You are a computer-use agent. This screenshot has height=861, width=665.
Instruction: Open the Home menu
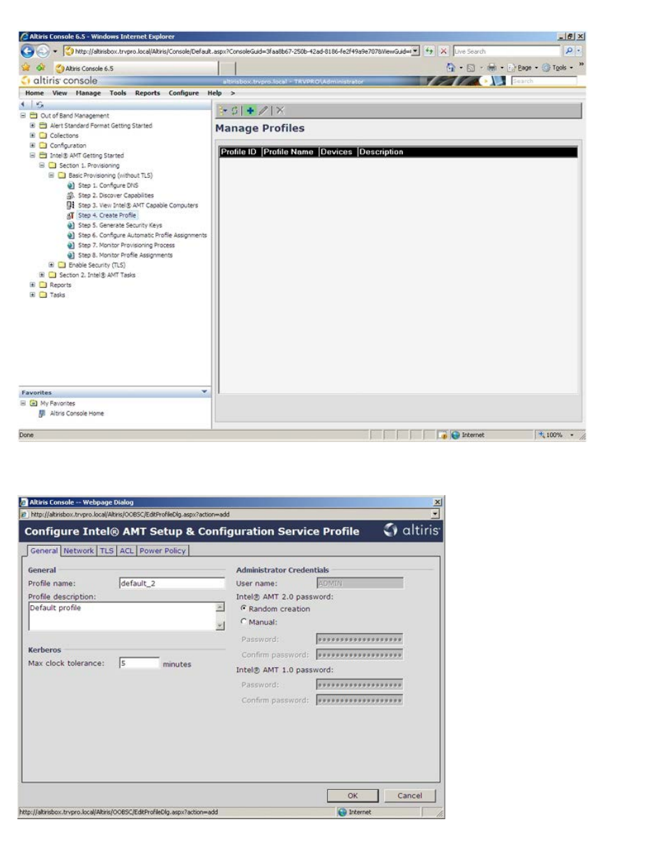tap(34, 93)
